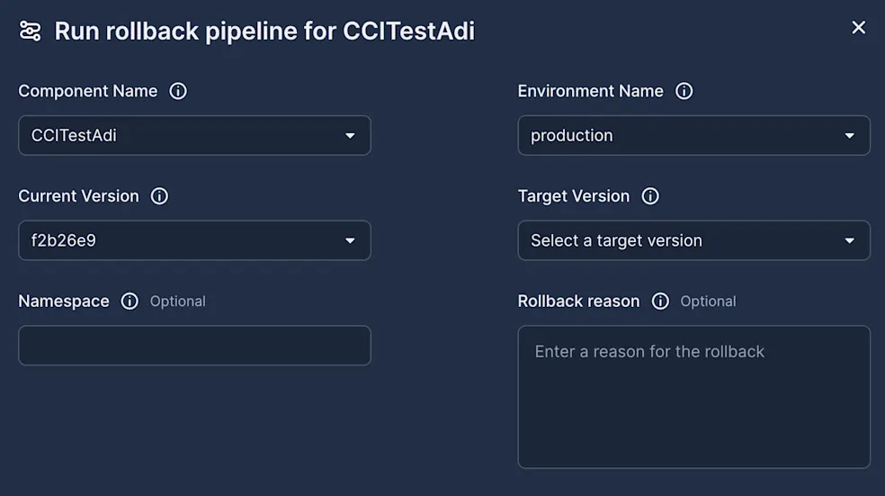Click the Current Version field label
This screenshot has width=885, height=496.
(x=79, y=196)
